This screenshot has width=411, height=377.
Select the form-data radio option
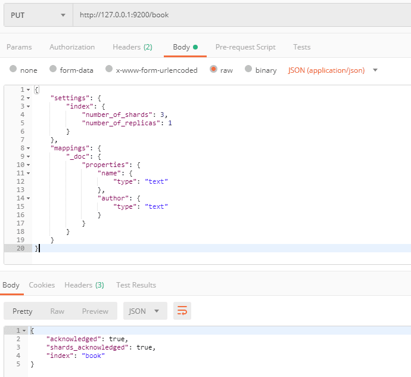pyautogui.click(x=53, y=69)
